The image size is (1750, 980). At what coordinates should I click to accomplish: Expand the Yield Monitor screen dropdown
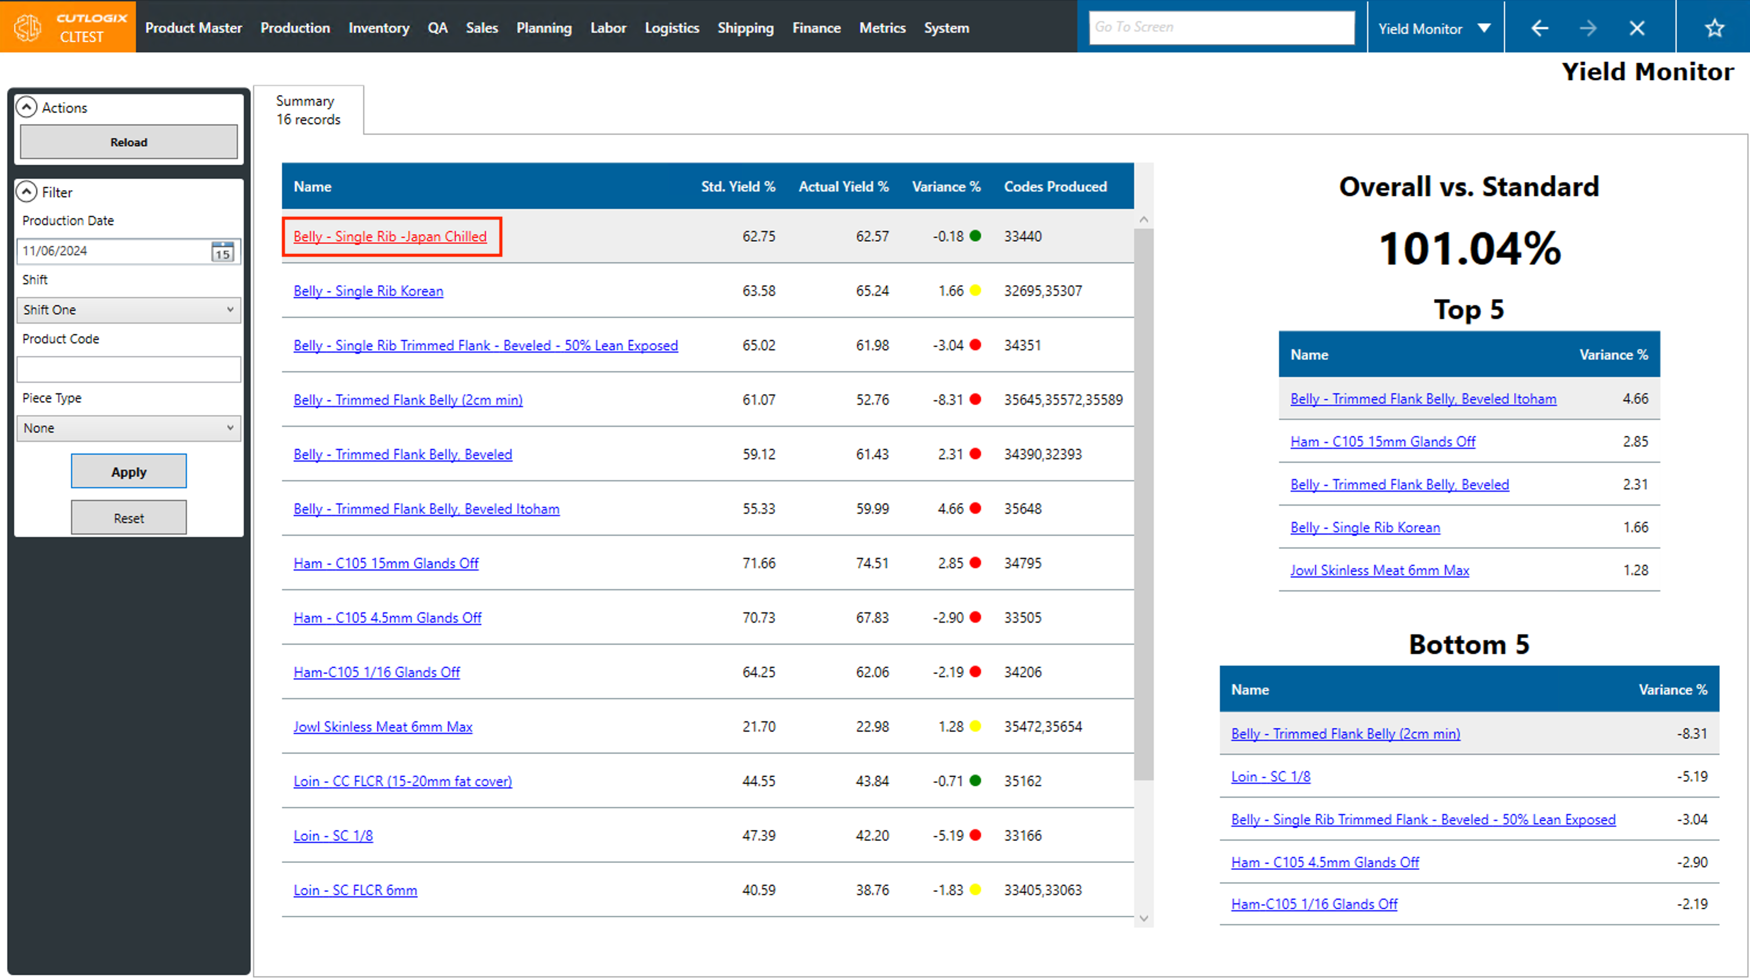pyautogui.click(x=1484, y=28)
